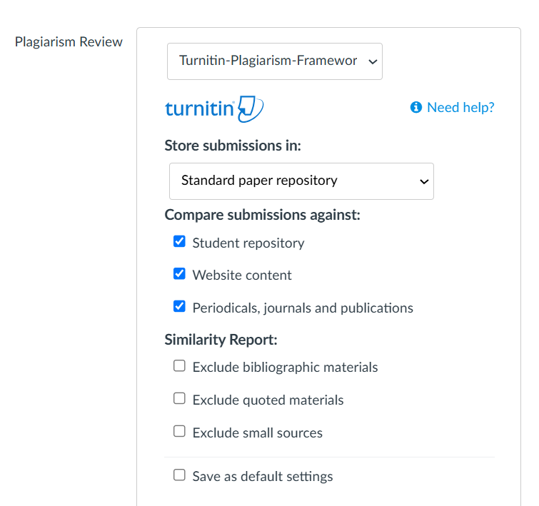Uncheck Periodicals, journals and publications checkbox
This screenshot has width=539, height=506.
click(x=179, y=306)
